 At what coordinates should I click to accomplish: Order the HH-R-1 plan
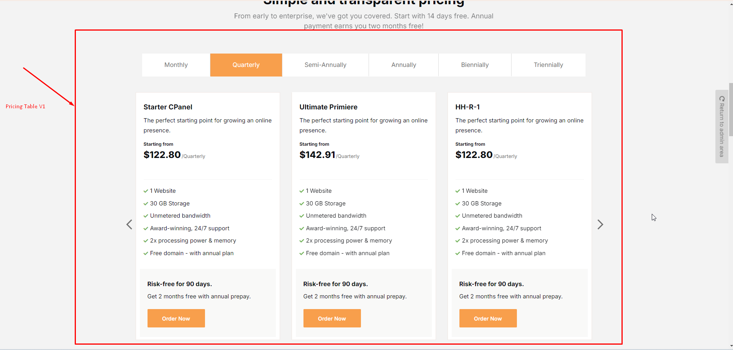[488, 319]
